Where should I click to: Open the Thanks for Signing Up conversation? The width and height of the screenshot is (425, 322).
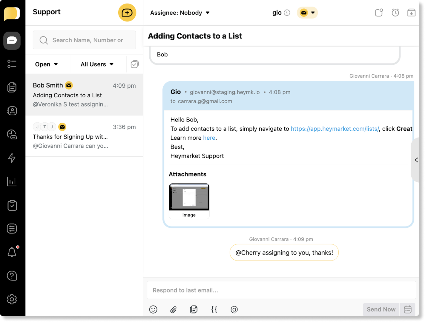(84, 136)
